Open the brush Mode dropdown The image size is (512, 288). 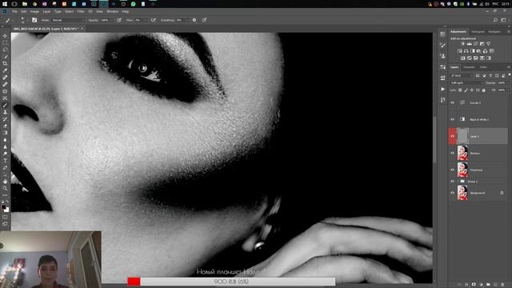[68, 20]
